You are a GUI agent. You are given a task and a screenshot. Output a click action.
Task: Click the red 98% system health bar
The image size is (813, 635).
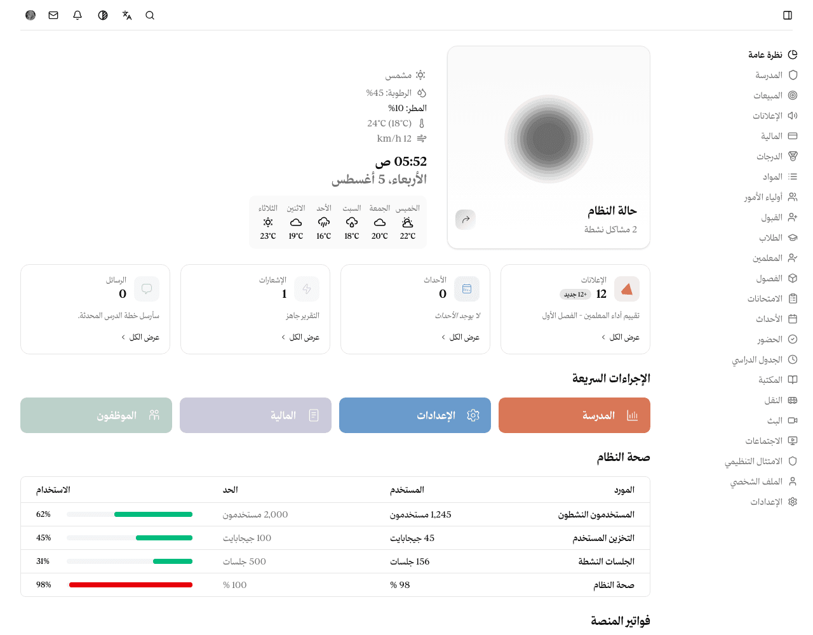130,585
